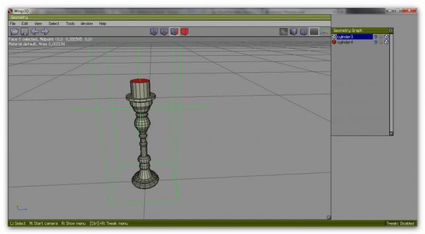The width and height of the screenshot is (425, 234).
Task: Select cylinder4 in the Geometry Graph
Action: [345, 42]
